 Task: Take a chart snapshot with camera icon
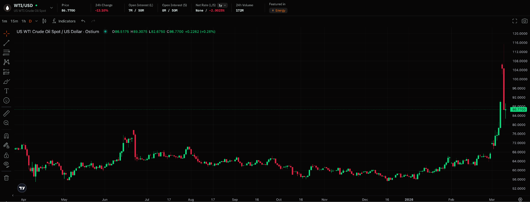coord(524,21)
